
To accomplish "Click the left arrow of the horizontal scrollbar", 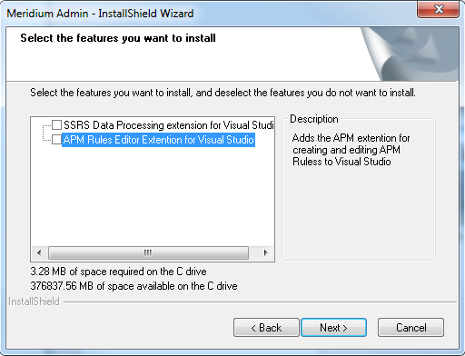I will (x=39, y=252).
